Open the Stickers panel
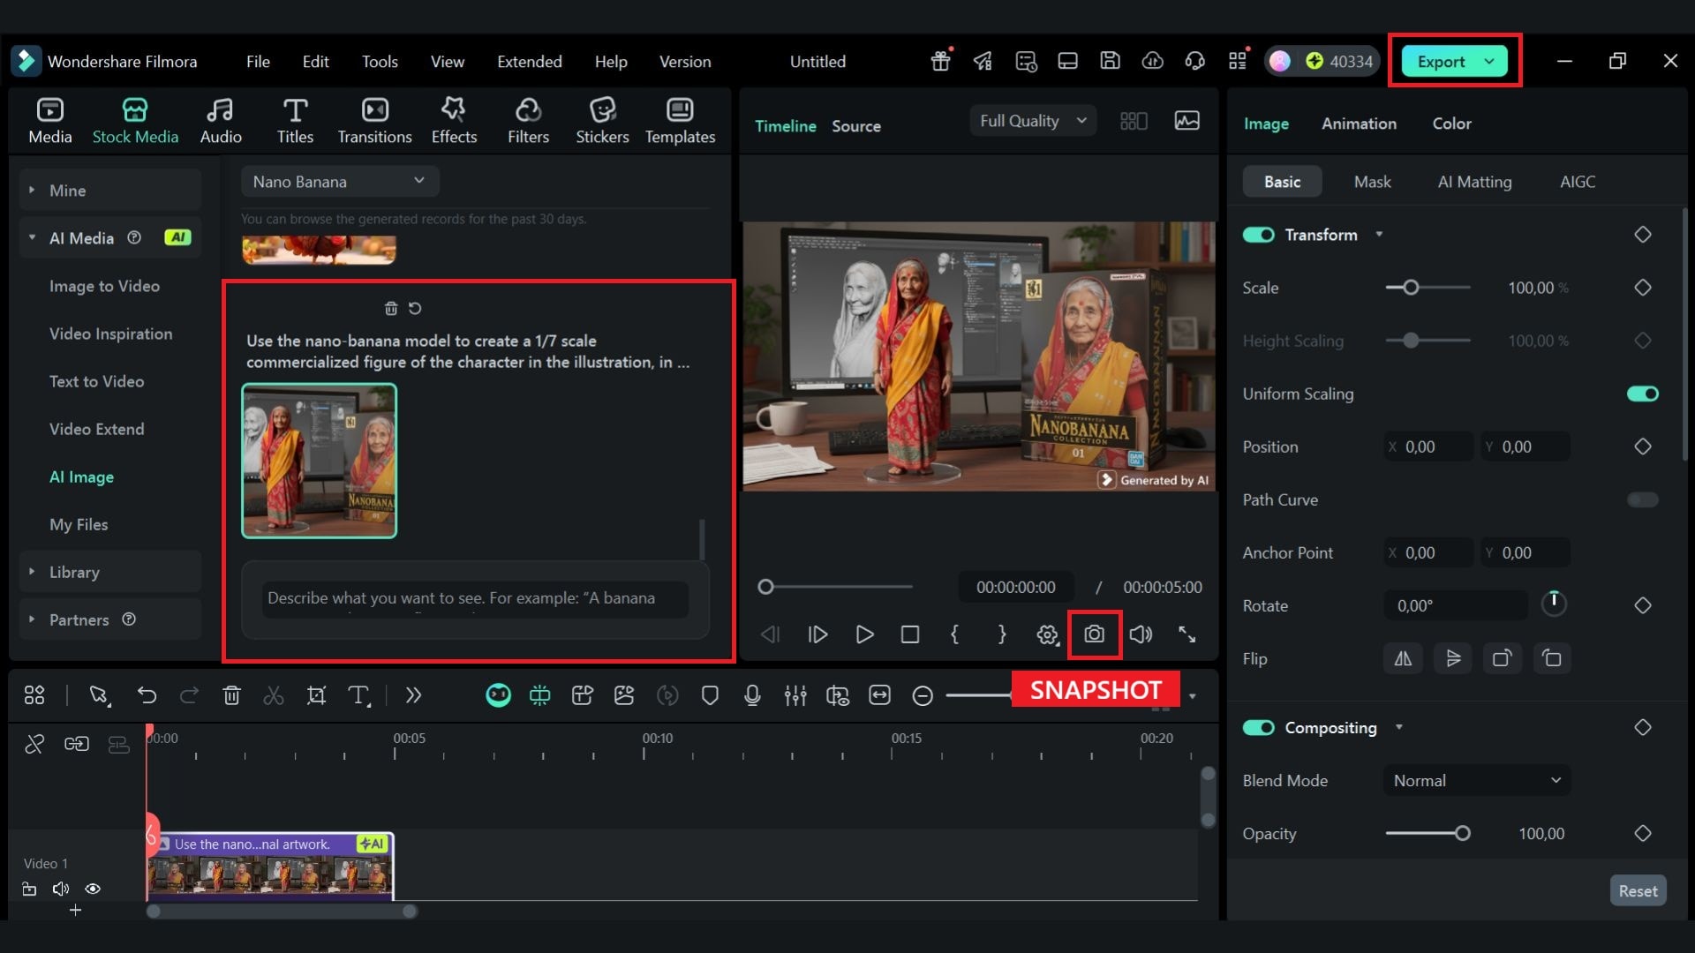The image size is (1695, 953). coord(602,120)
